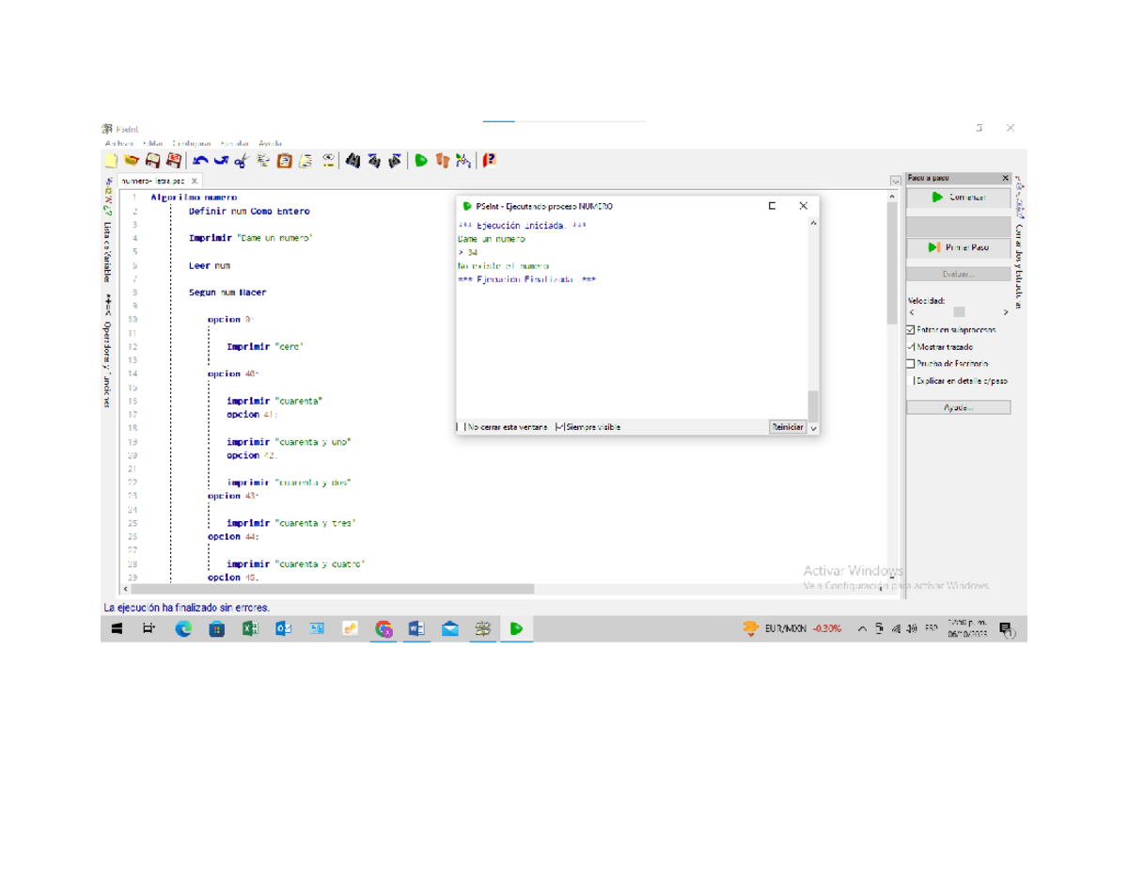Viewport: 1128px width, 872px height.
Task: Enable Prueba de Escritorio checkbox
Action: (911, 363)
